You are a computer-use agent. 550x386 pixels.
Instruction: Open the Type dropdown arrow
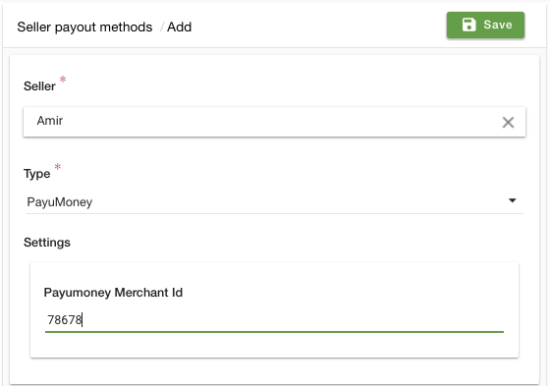pos(512,200)
